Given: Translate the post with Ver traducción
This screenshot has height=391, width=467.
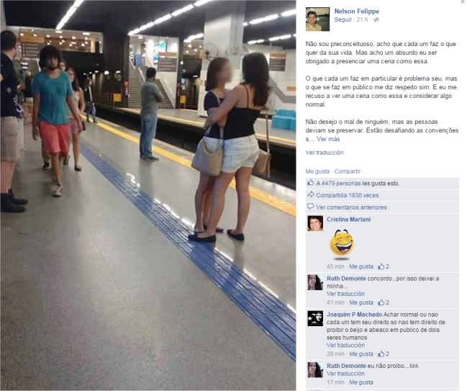Looking at the screenshot, I should pos(325,153).
